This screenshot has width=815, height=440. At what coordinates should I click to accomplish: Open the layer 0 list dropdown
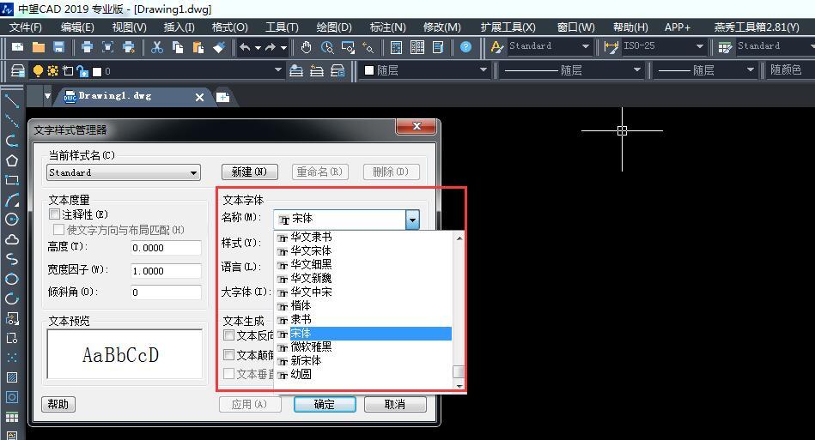pos(278,70)
